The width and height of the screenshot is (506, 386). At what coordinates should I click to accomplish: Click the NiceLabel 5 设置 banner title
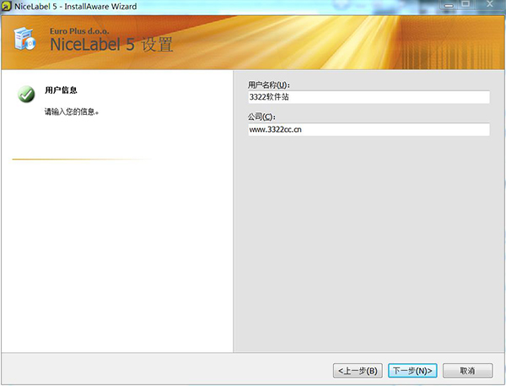[111, 44]
